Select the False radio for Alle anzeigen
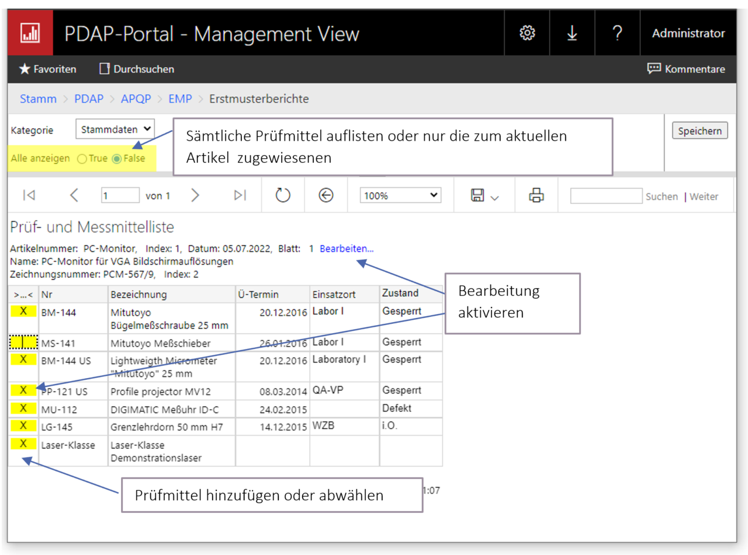 point(117,159)
